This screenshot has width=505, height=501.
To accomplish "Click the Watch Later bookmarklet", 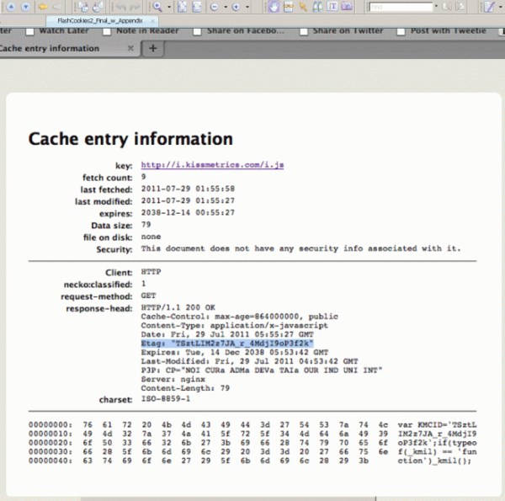I will click(x=57, y=31).
